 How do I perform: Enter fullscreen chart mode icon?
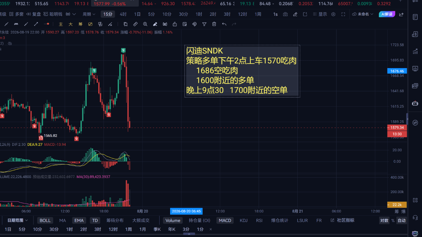[343, 14]
